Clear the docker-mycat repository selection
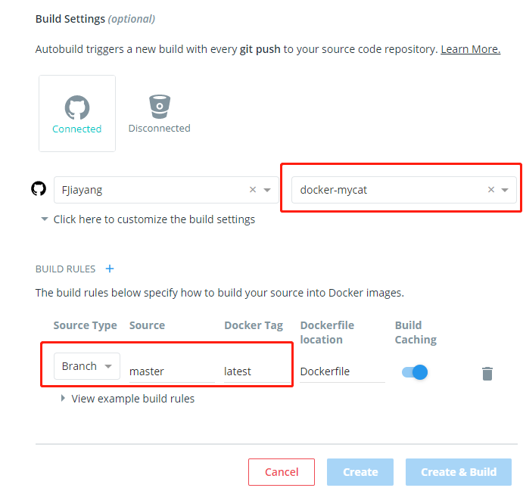This screenshot has width=523, height=491. point(491,190)
